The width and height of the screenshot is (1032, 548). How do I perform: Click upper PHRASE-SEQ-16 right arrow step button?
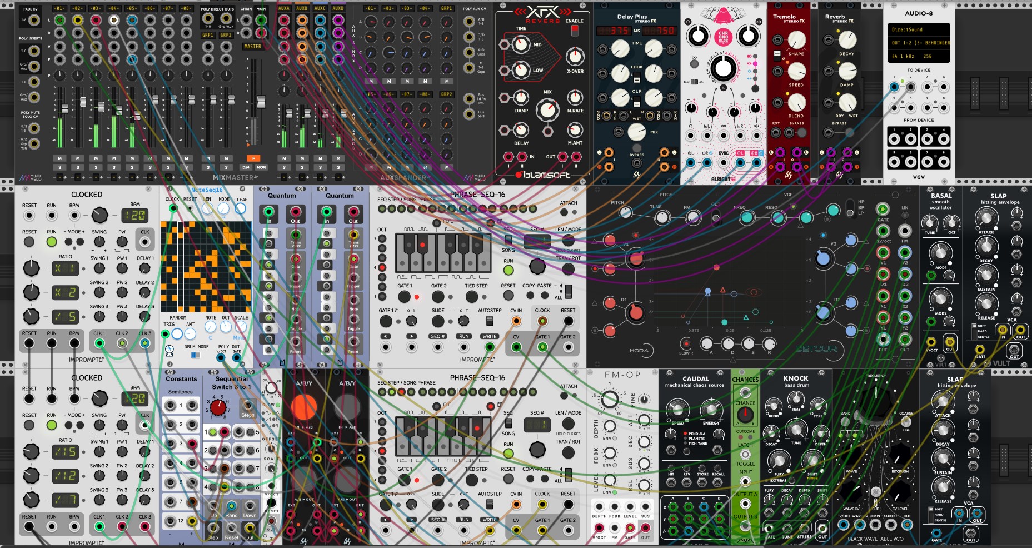click(x=411, y=336)
